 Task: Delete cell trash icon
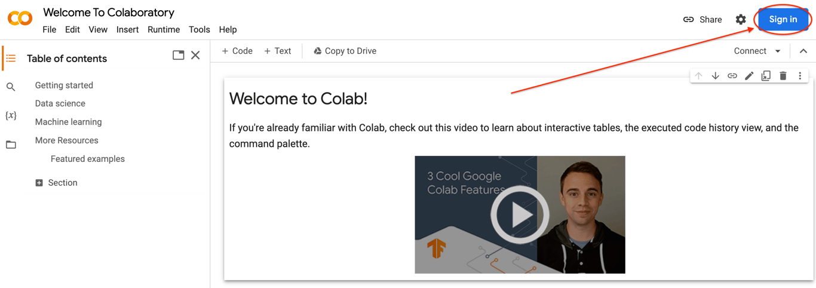(783, 76)
